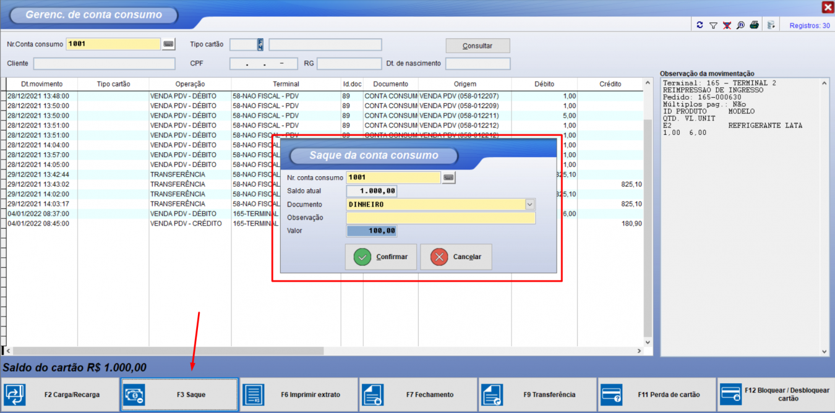Open F6 Imprimir extrato
Image resolution: width=835 pixels, height=413 pixels.
[x=299, y=394]
